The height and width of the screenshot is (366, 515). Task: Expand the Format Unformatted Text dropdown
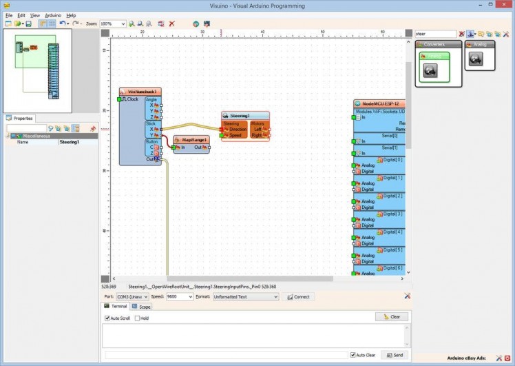tap(275, 296)
